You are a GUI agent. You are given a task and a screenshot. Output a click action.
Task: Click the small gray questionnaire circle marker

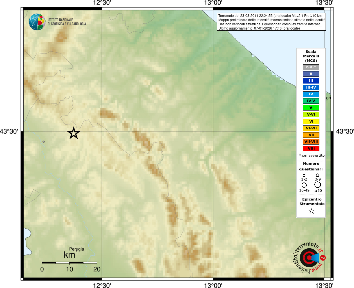(44, 142)
